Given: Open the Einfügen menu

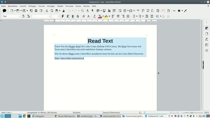Looking at the screenshot, I should pyautogui.click(x=32, y=6).
